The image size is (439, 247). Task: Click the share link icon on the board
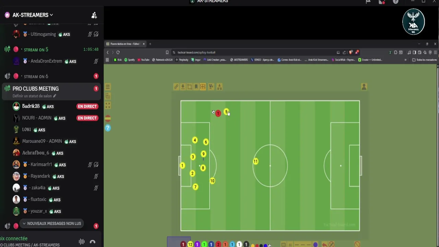click(x=176, y=87)
